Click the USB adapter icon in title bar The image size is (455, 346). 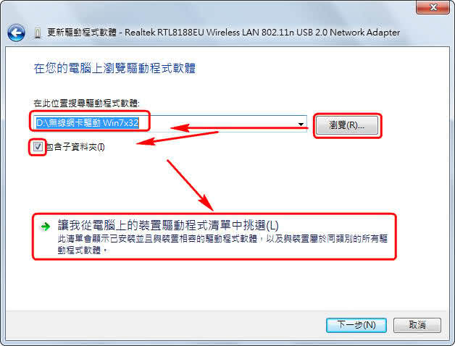coord(37,33)
